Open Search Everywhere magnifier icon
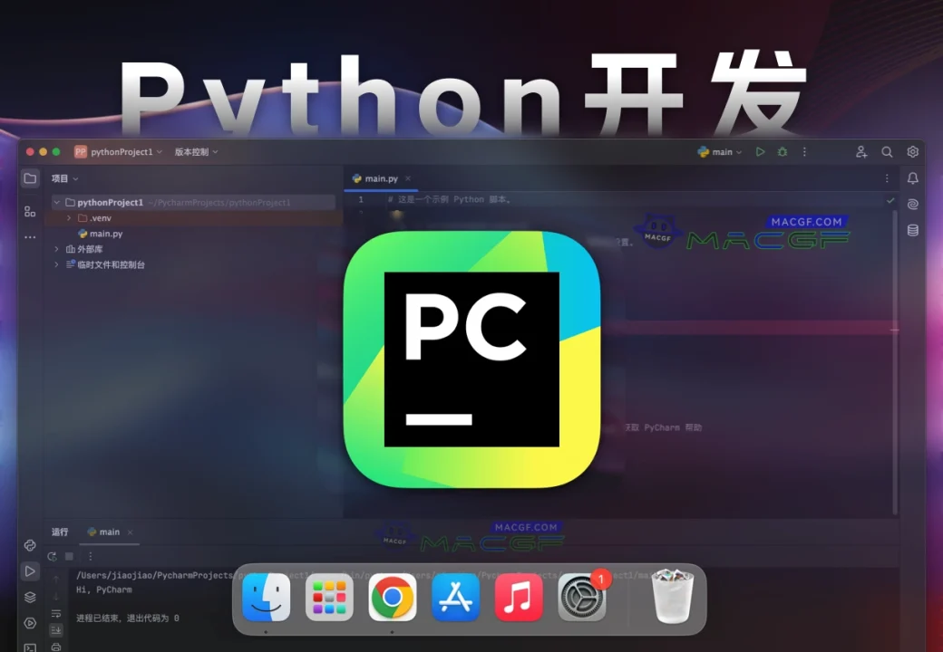 pyautogui.click(x=887, y=151)
